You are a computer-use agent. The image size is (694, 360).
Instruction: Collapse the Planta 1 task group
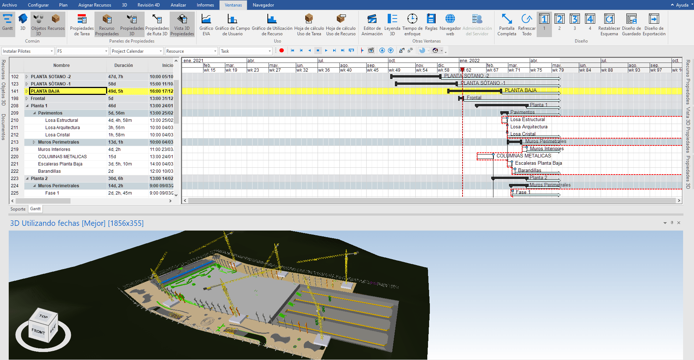[x=27, y=106]
